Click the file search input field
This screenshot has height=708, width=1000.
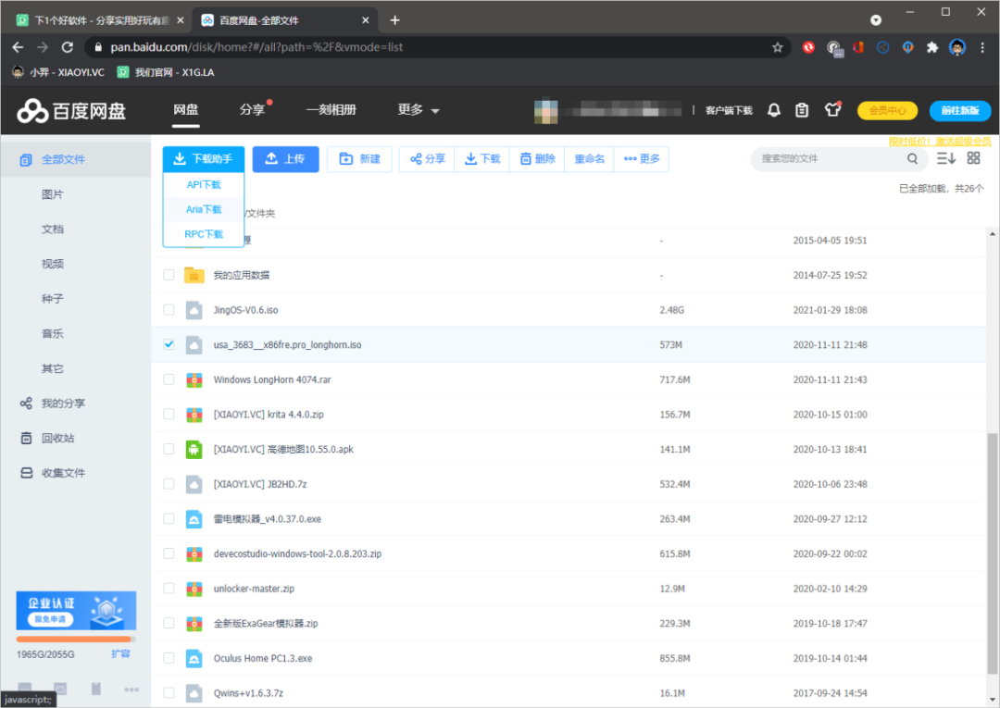click(829, 159)
